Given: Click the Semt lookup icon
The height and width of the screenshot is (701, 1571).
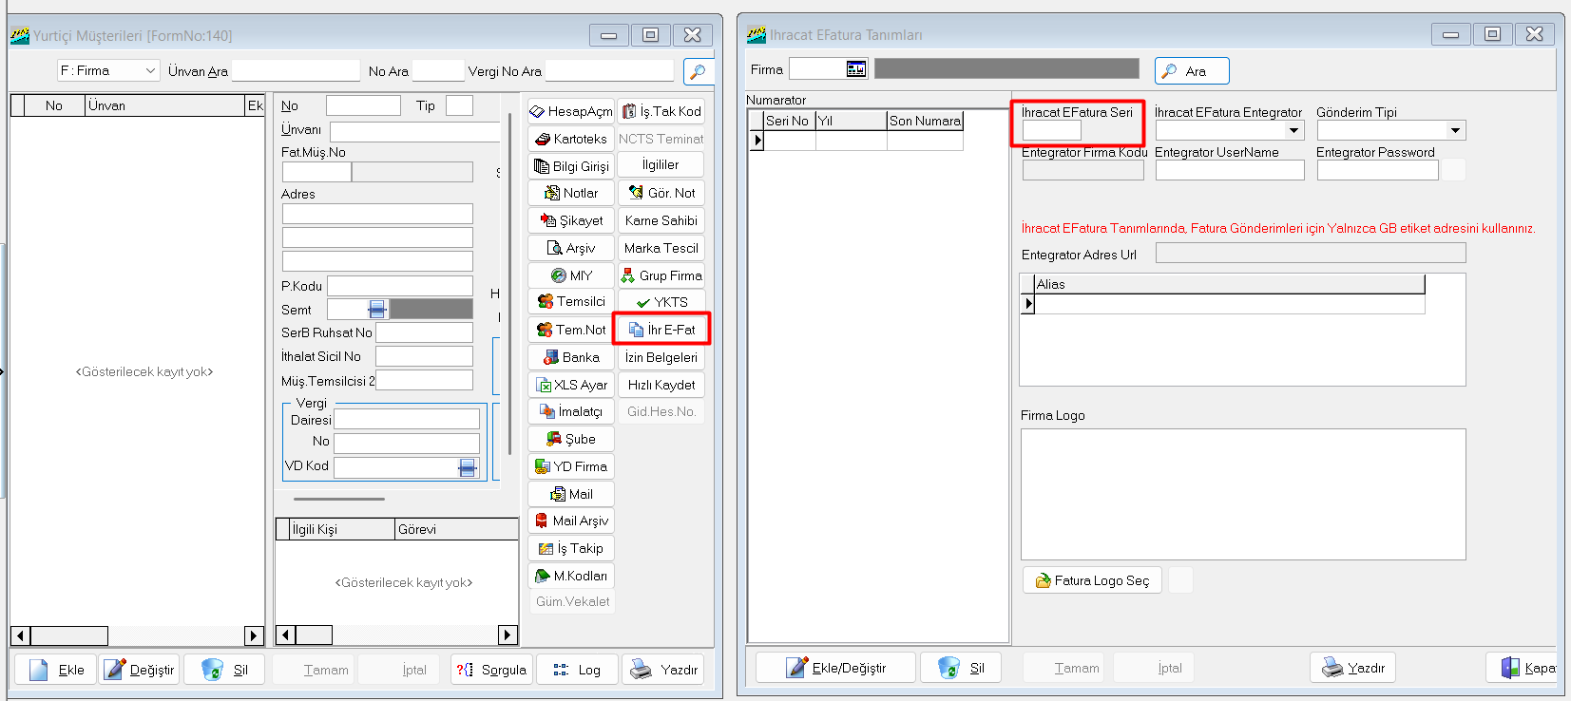Looking at the screenshot, I should pyautogui.click(x=377, y=310).
